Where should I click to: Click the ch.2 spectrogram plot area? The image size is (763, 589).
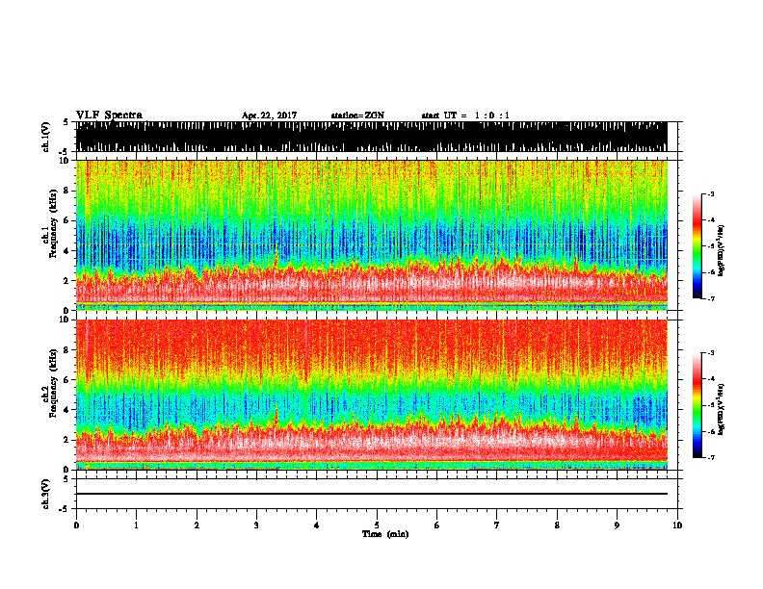[x=371, y=395]
